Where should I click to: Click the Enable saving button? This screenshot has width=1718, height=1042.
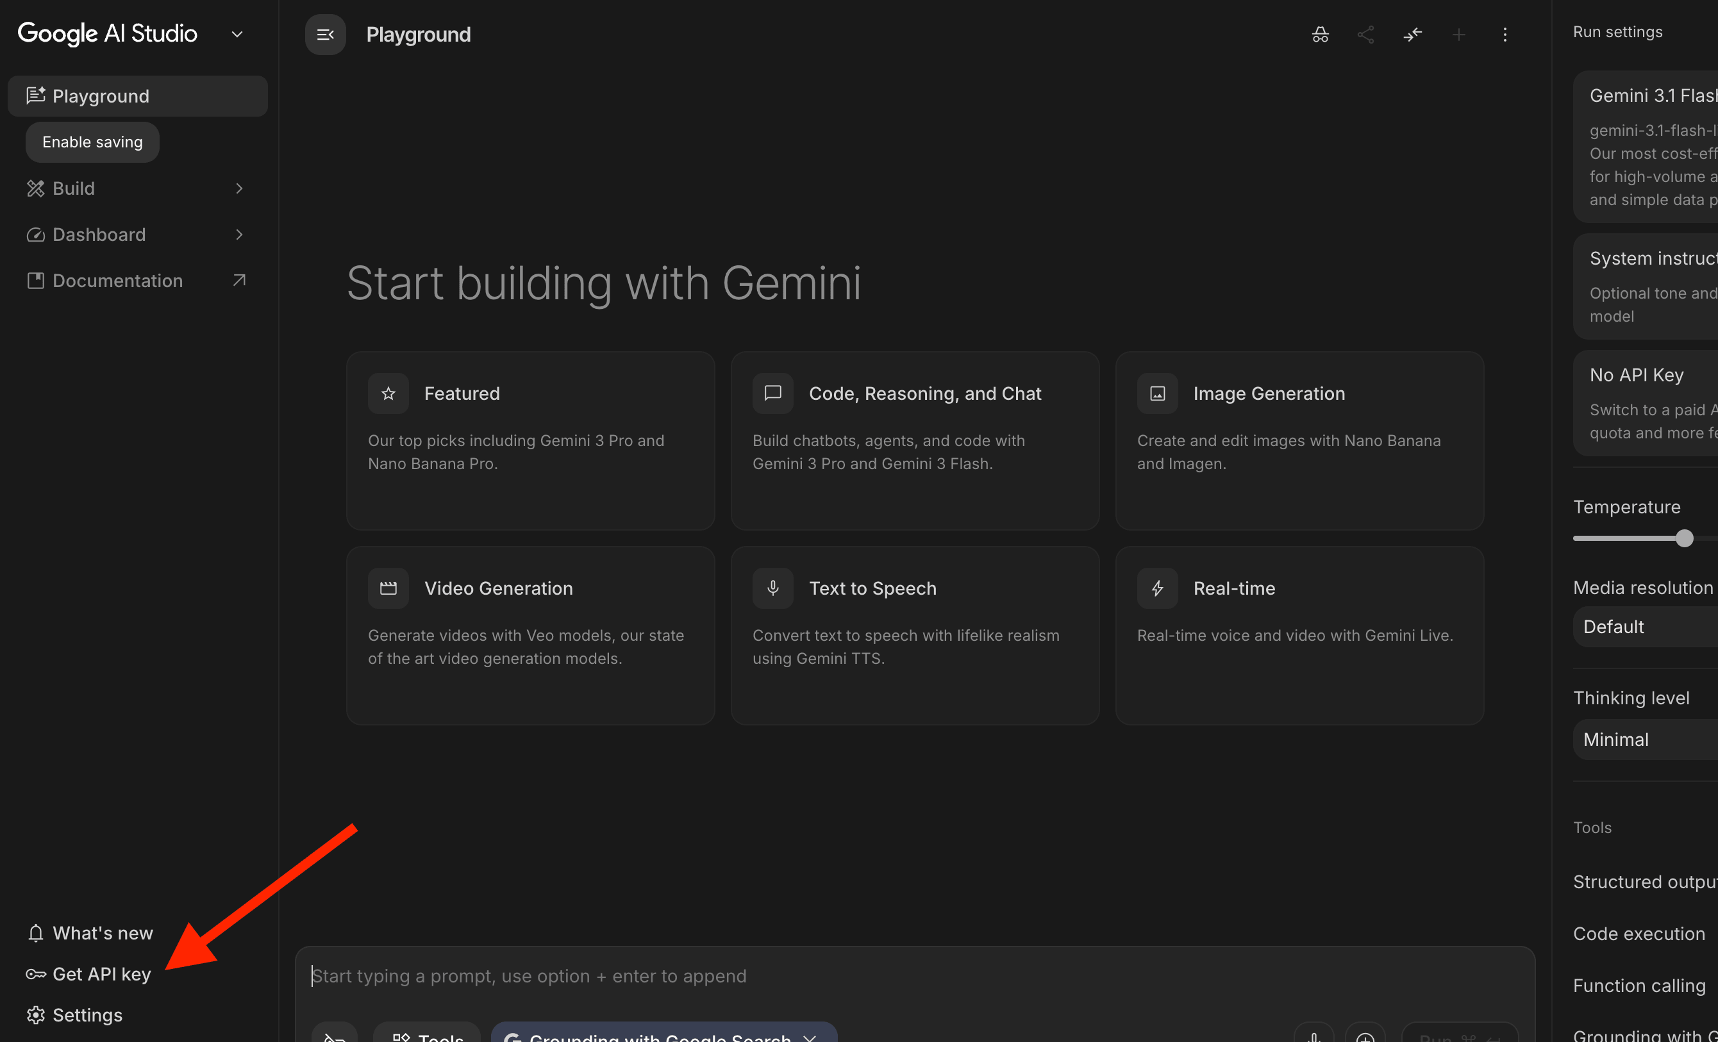[x=91, y=142]
